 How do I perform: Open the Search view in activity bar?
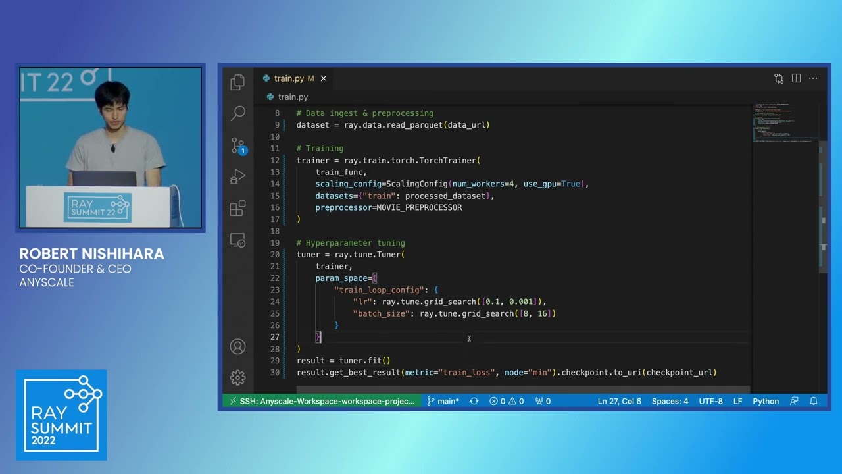(x=237, y=113)
